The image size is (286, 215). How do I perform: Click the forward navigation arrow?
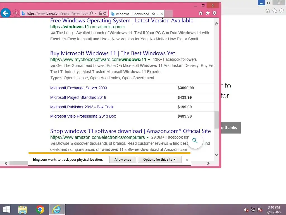tap(15, 13)
